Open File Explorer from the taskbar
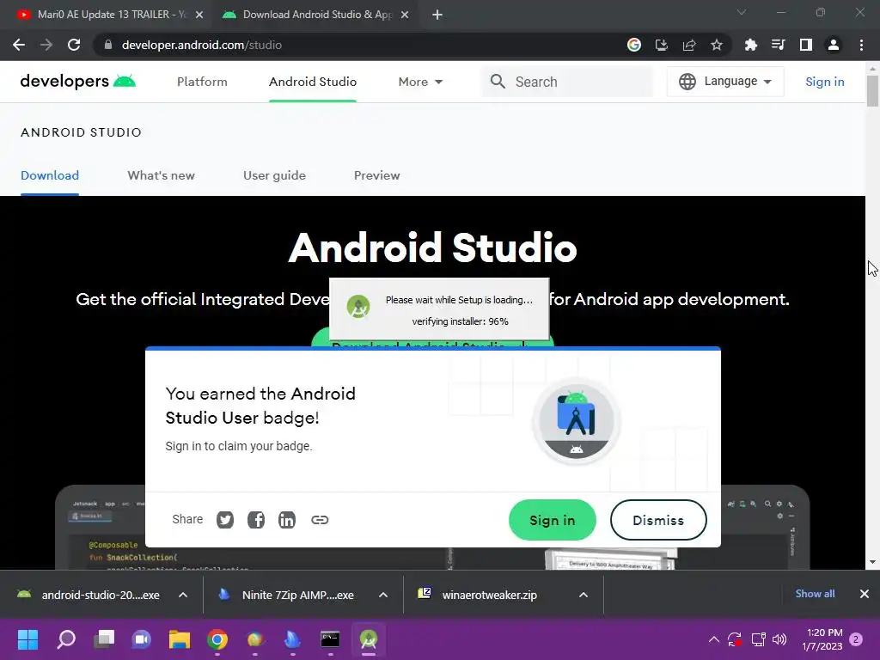This screenshot has width=880, height=660. 180,639
